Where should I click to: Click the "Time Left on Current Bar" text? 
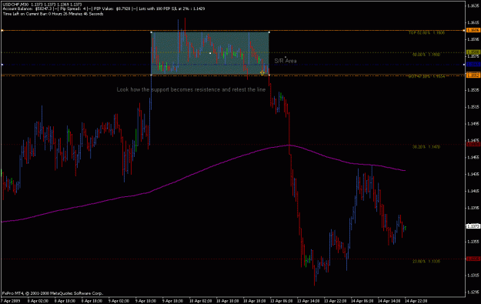pyautogui.click(x=53, y=14)
